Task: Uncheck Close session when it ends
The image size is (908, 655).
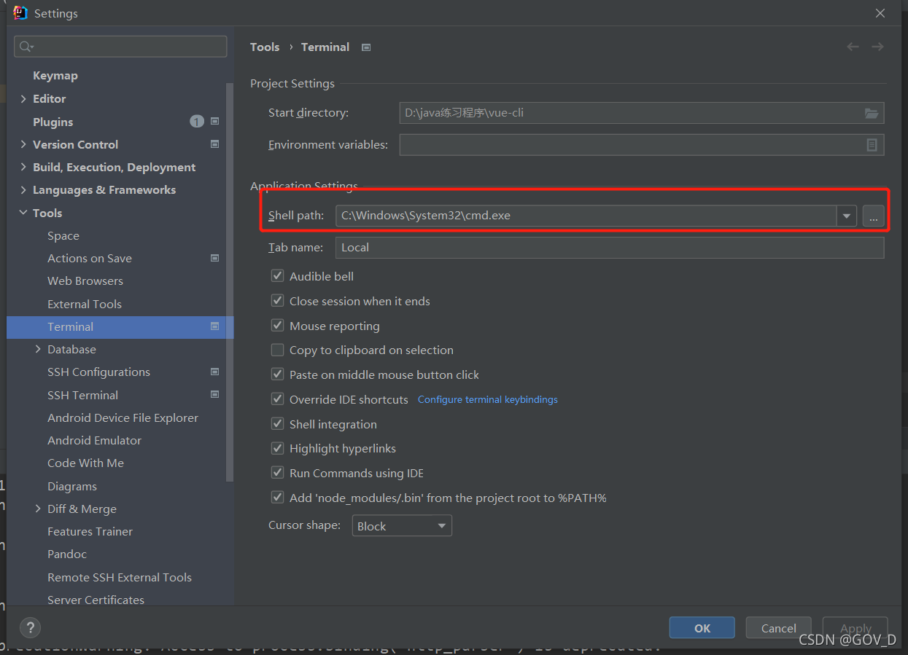Action: coord(277,301)
